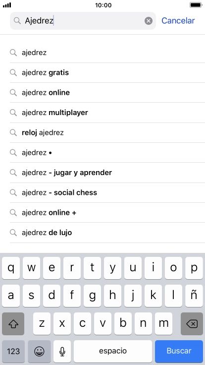Switch to the 123 numeric keyboard
Viewport: 205px width, 365px height.
(13, 351)
